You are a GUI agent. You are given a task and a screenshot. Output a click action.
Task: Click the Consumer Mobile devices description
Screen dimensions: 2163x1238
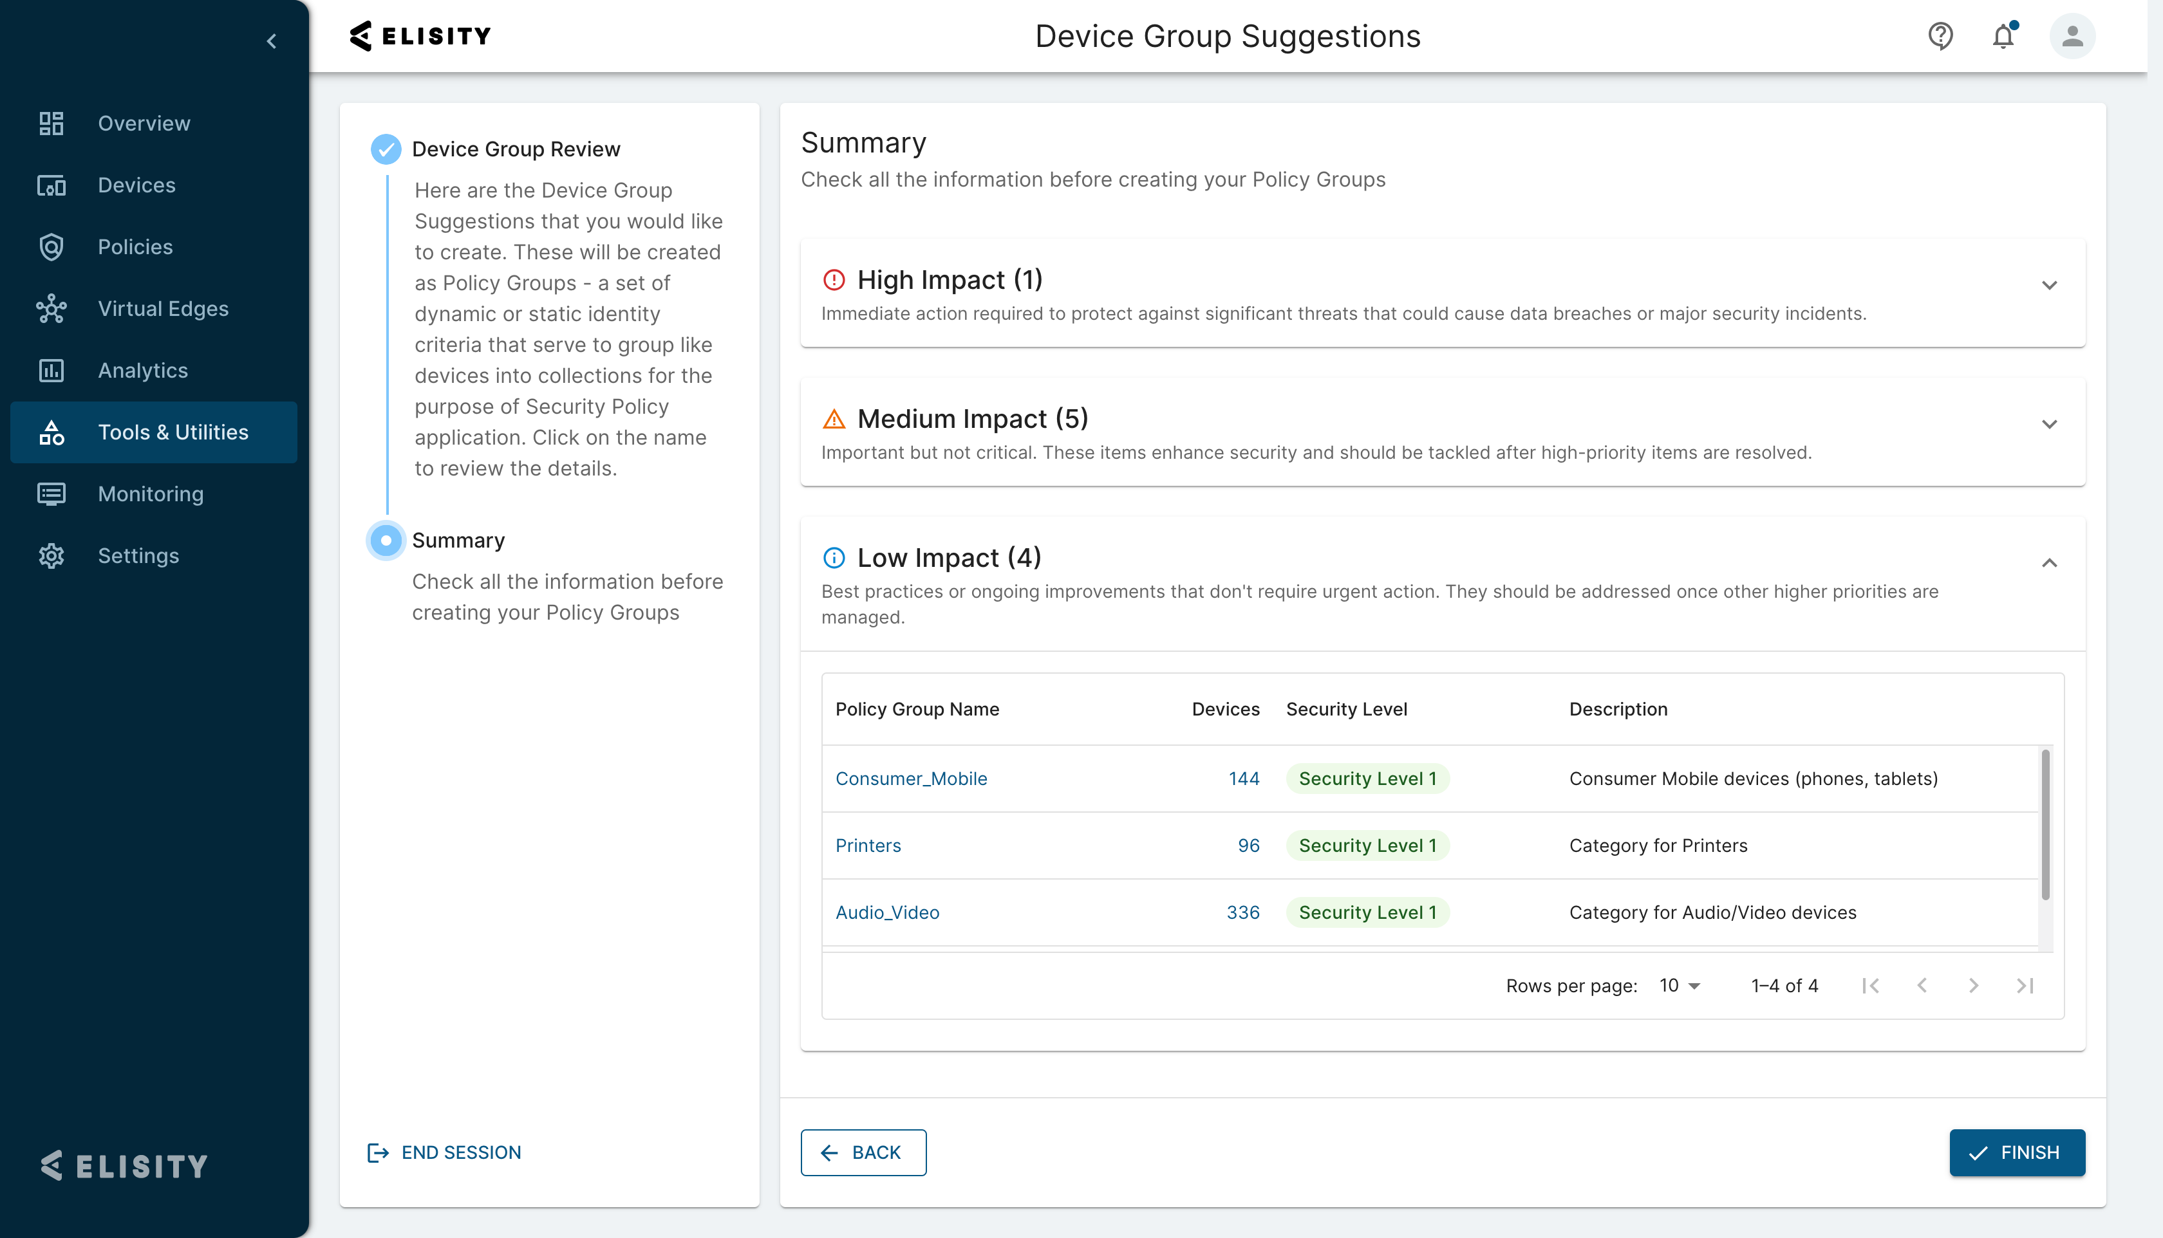[x=1753, y=779]
